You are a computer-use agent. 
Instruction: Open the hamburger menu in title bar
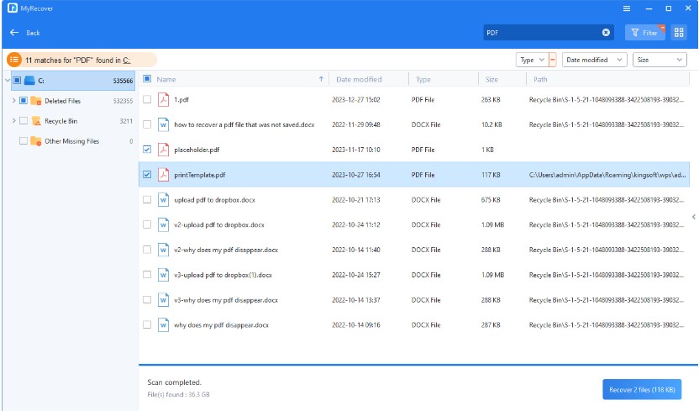(x=627, y=8)
